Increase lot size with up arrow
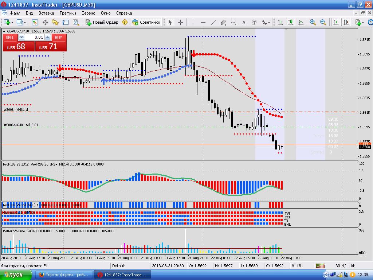The height and width of the screenshot is (280, 373). coord(48,38)
